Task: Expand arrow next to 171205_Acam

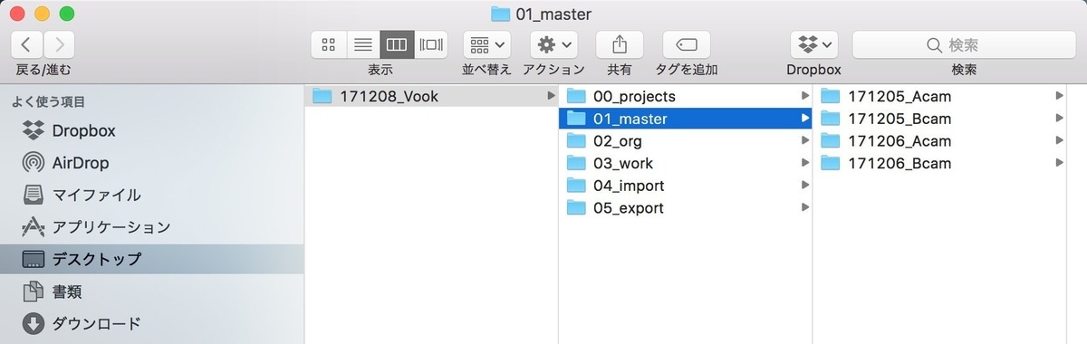Action: click(x=1059, y=96)
